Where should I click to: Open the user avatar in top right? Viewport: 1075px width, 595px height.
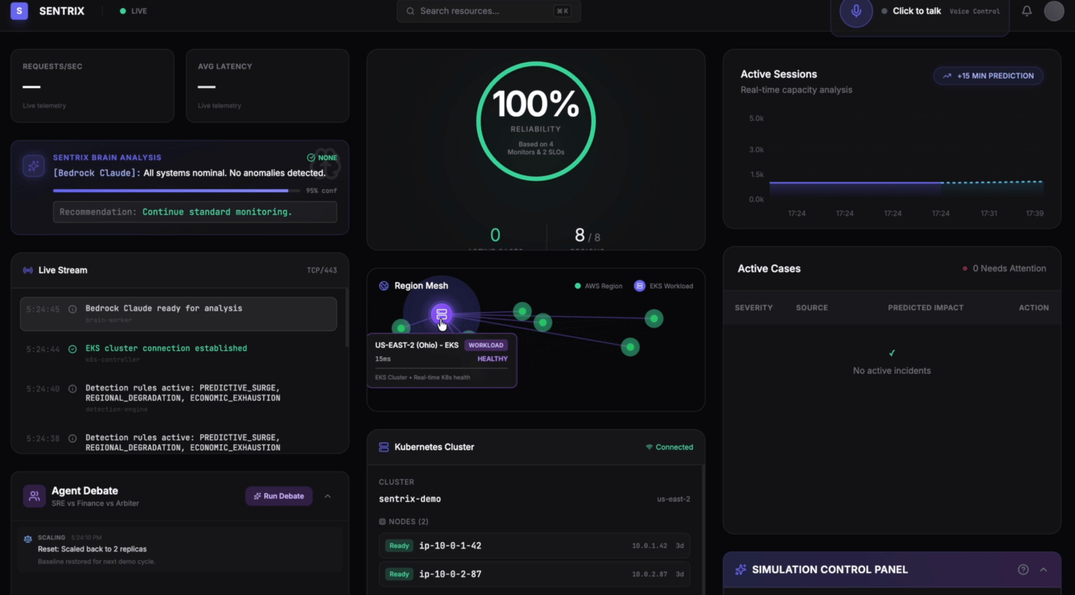point(1053,11)
